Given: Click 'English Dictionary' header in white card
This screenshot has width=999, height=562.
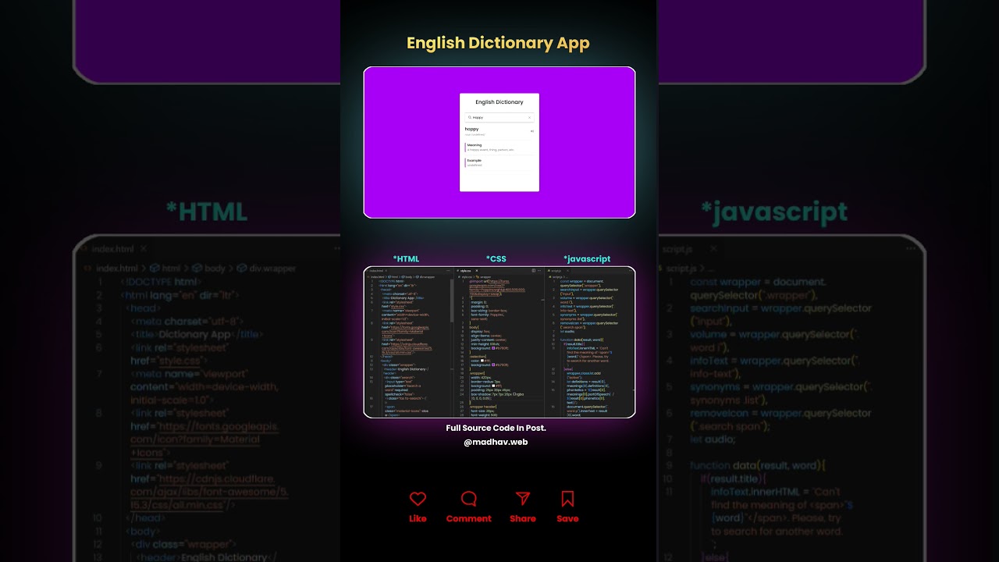Looking at the screenshot, I should (499, 102).
